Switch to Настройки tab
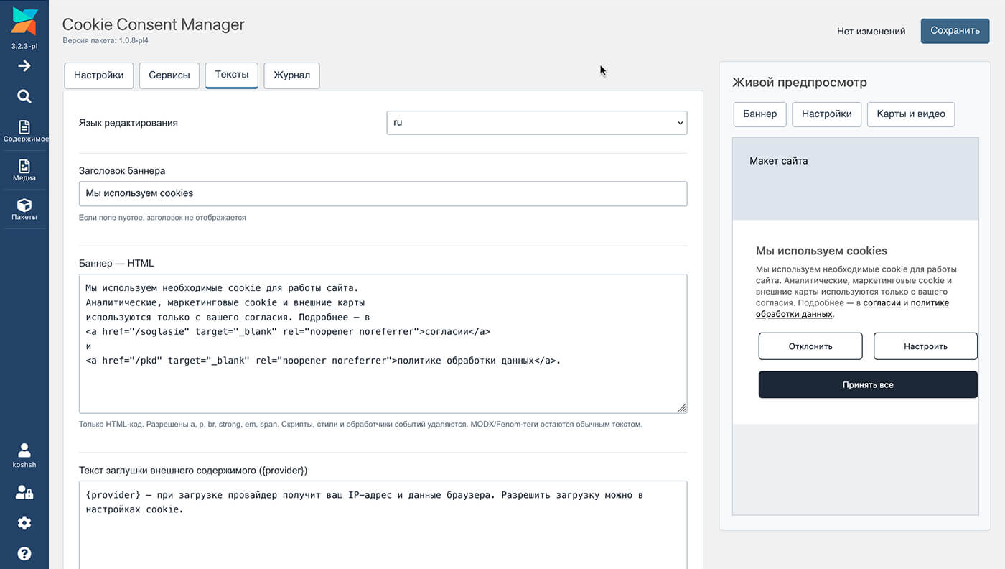1005x569 pixels. [99, 75]
